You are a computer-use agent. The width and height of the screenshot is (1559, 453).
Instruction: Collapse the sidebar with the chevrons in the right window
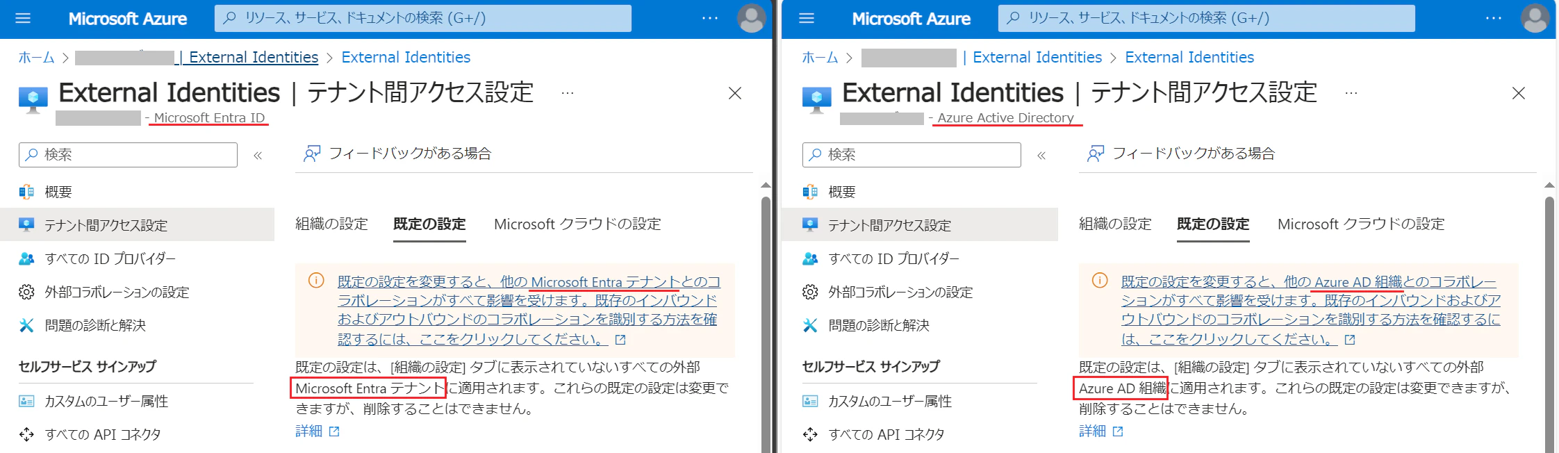1041,156
